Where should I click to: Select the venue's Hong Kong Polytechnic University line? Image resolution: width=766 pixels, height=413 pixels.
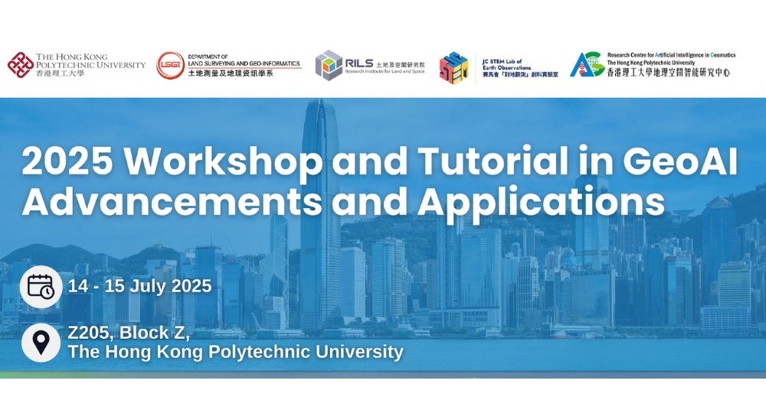[235, 352]
